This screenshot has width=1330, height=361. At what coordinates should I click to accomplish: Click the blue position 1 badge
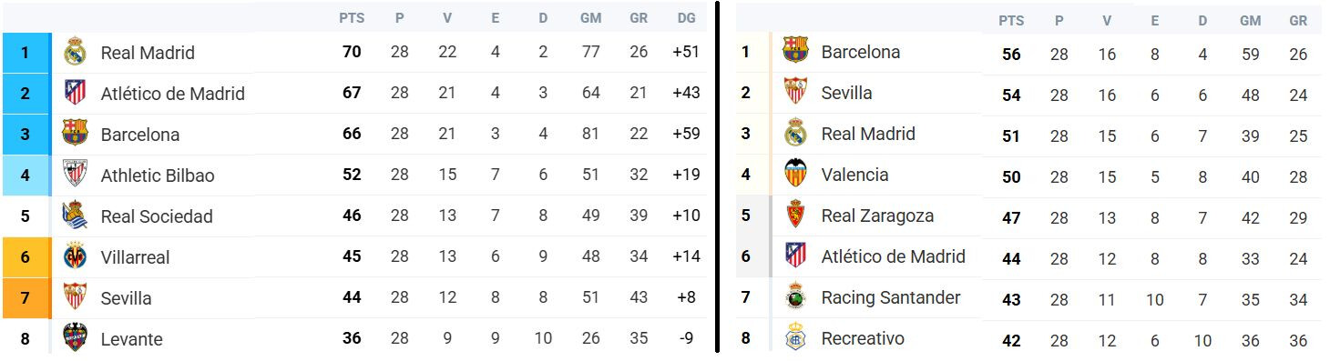click(25, 53)
